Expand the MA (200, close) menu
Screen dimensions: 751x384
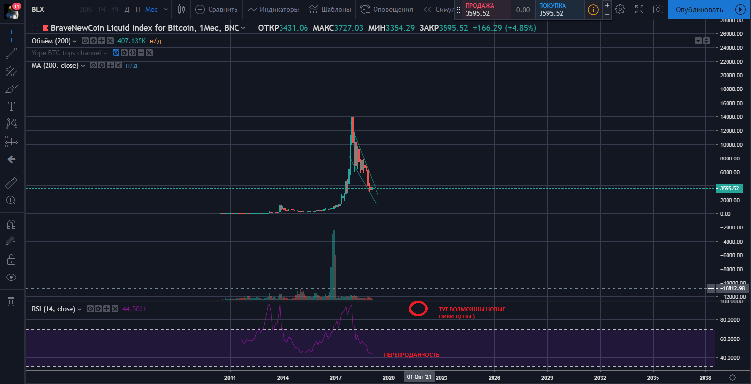point(83,66)
